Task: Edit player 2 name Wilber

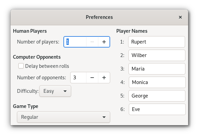Action: (157, 55)
